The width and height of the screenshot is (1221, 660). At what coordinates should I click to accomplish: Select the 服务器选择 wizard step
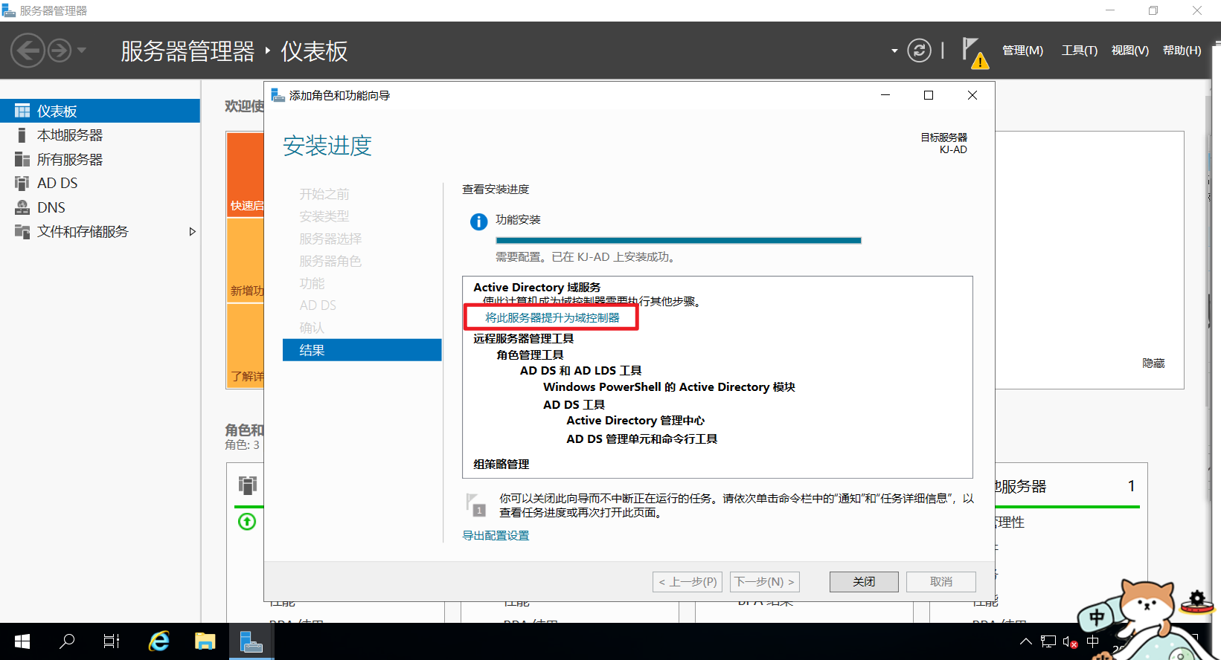pos(330,239)
